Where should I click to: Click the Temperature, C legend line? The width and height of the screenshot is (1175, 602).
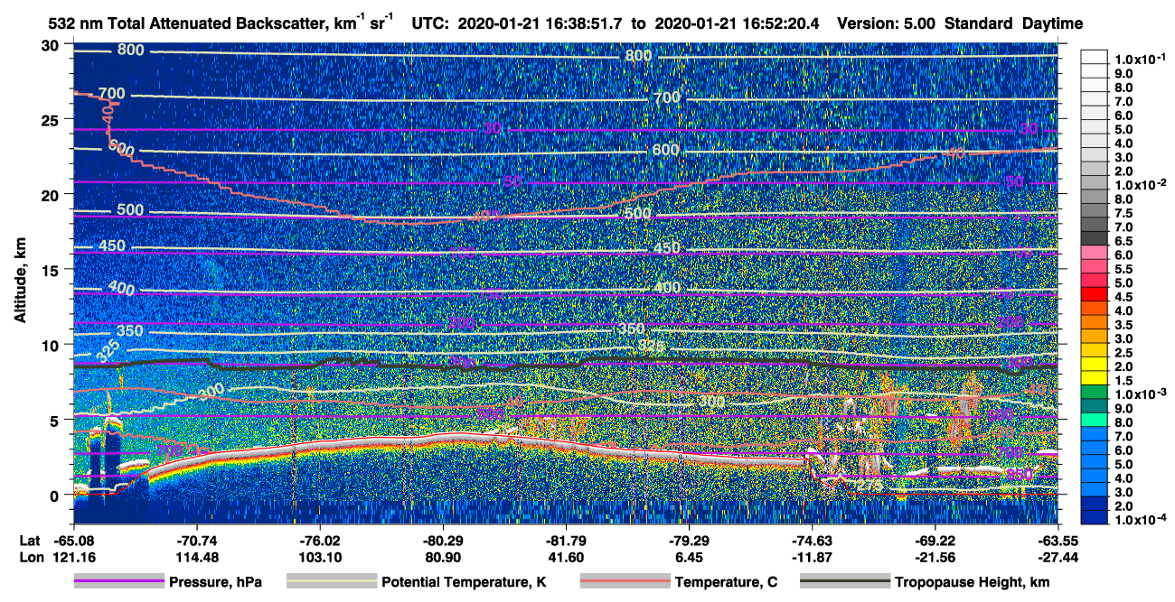[x=624, y=582]
